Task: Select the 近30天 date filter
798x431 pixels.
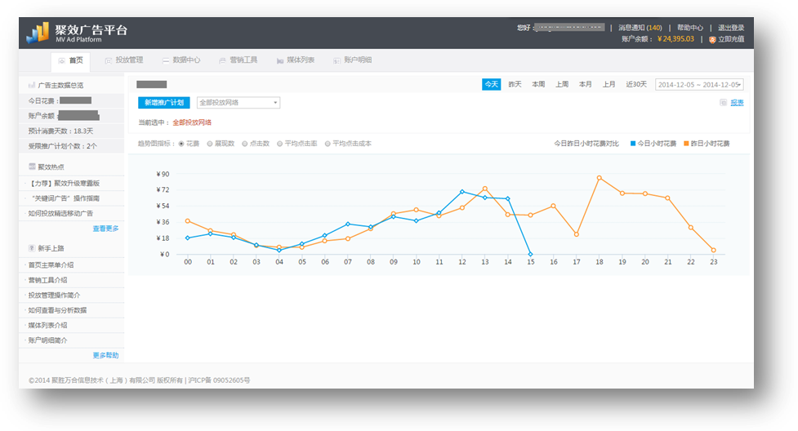Action: pyautogui.click(x=636, y=84)
